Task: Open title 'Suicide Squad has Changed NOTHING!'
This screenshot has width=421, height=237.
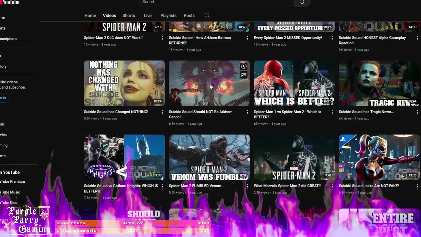Action: [x=116, y=112]
